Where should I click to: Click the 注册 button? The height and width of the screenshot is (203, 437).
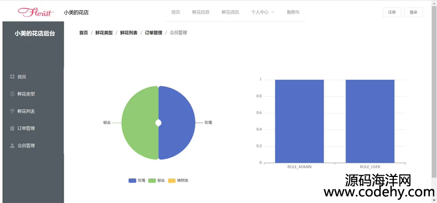pyautogui.click(x=392, y=12)
